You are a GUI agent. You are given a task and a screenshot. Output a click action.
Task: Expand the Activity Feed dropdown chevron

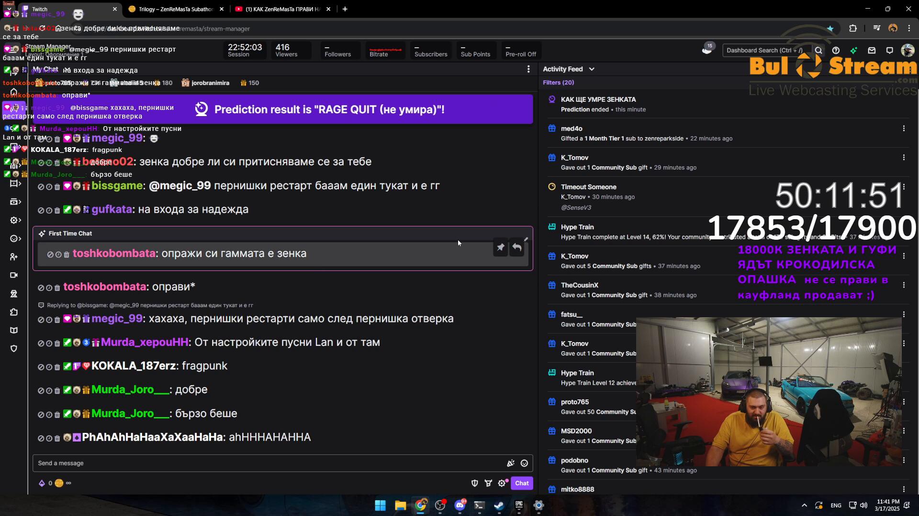592,69
